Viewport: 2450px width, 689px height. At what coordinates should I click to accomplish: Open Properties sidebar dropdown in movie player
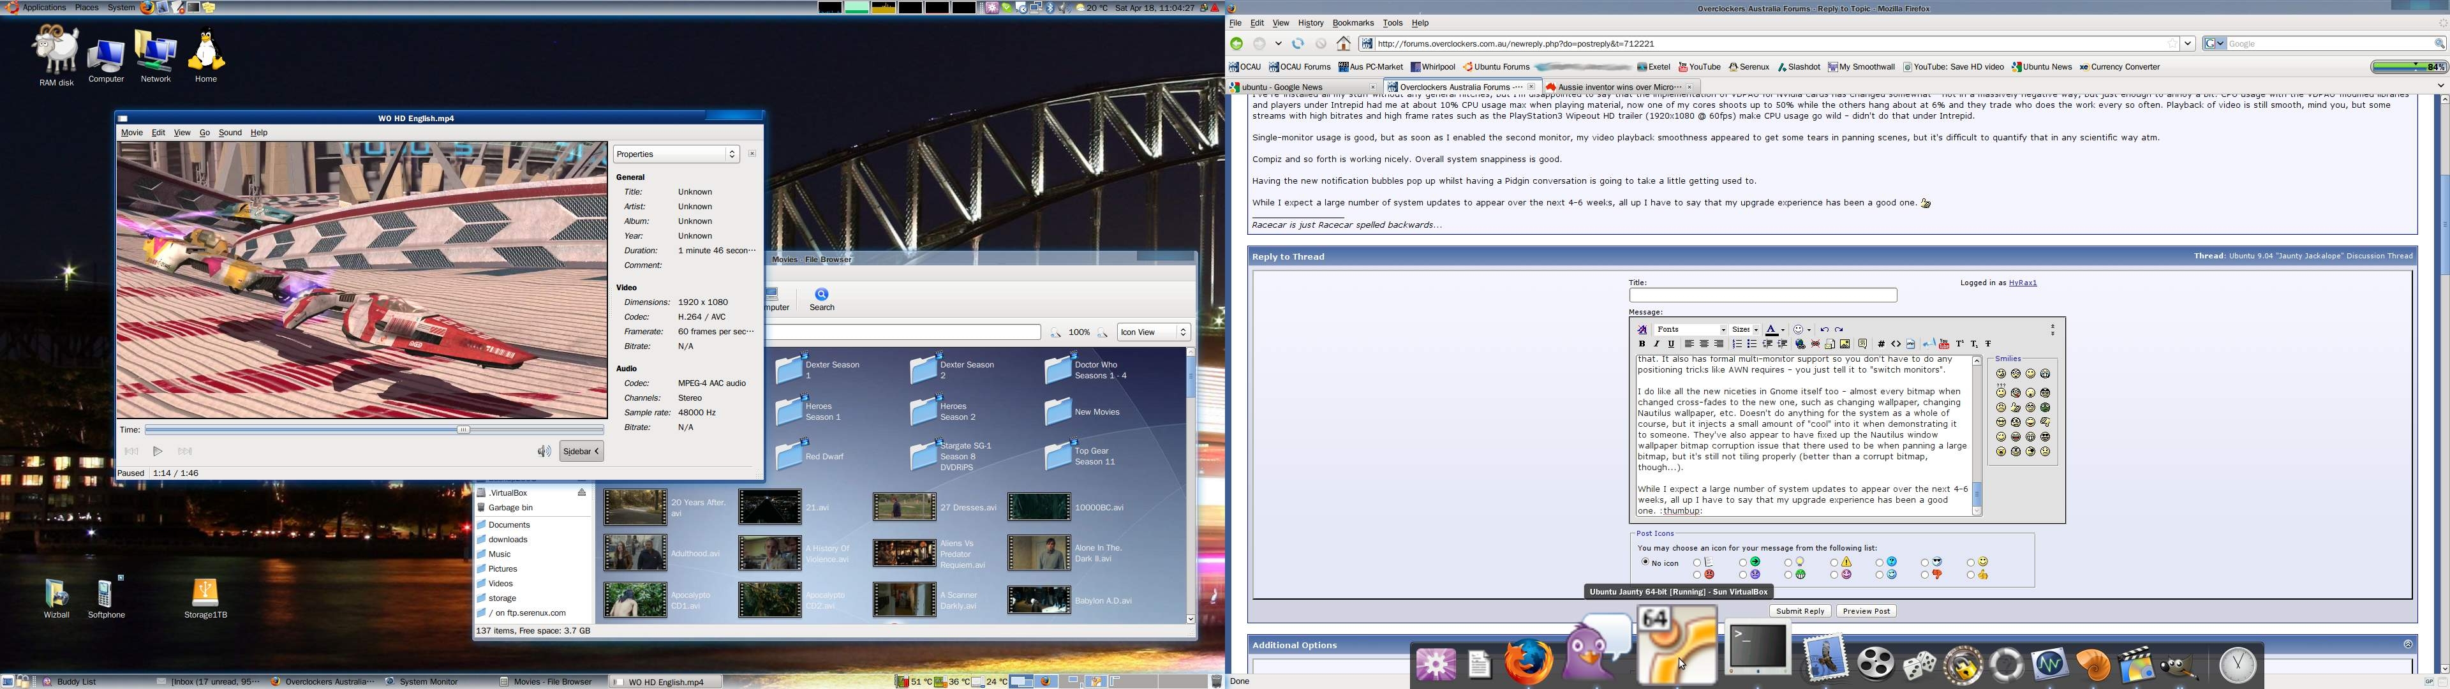(675, 154)
